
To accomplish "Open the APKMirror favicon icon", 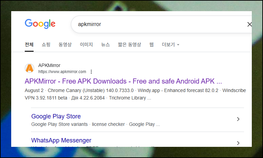I will coord(30,68).
